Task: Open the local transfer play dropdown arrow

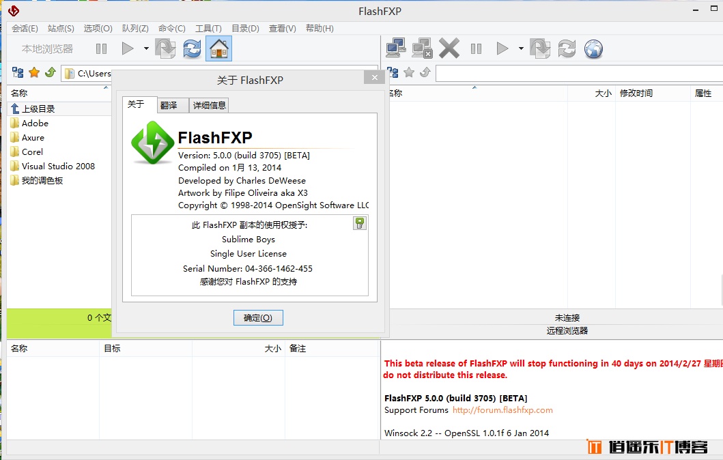Action: click(x=146, y=48)
